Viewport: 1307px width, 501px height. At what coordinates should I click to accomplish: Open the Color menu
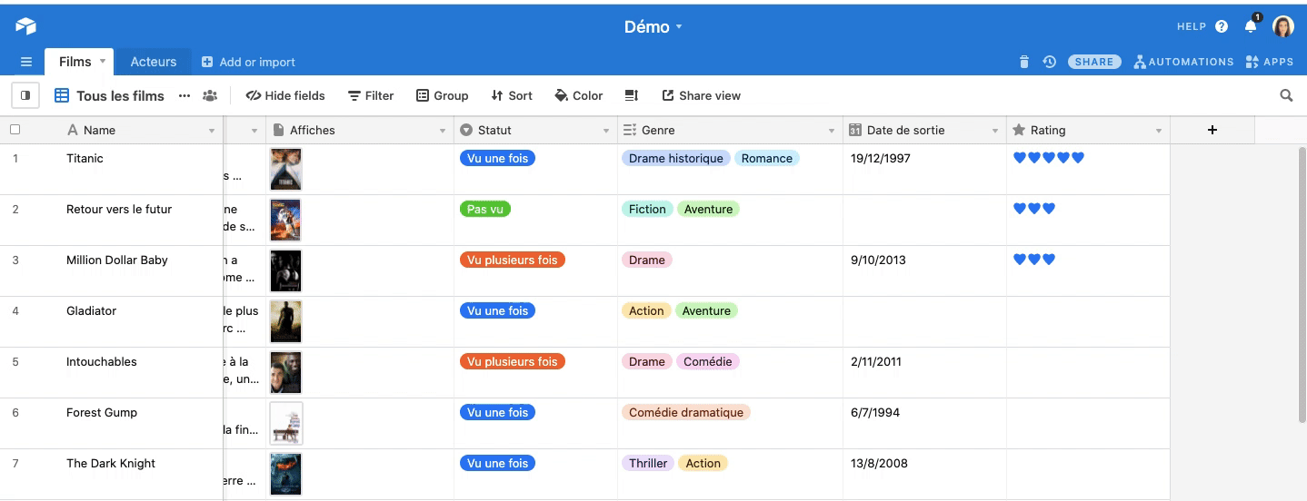(579, 95)
